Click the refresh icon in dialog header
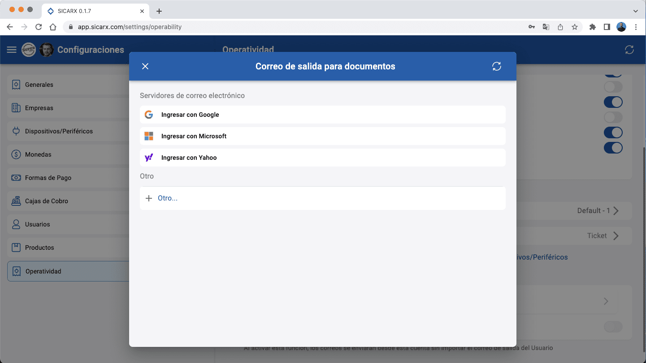This screenshot has width=646, height=363. pyautogui.click(x=496, y=66)
